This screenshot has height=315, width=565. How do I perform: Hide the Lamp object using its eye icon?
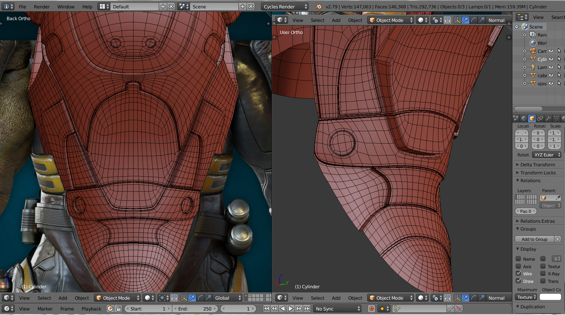(551, 67)
